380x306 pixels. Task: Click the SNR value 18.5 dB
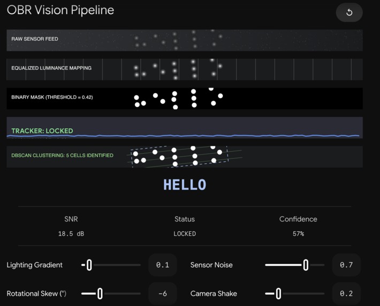coord(71,234)
